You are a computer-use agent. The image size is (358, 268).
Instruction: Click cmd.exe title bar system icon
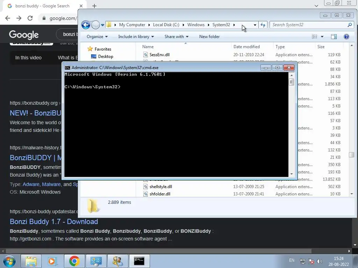coord(67,68)
